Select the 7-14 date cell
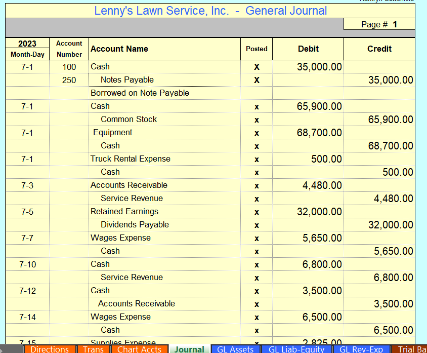427x353 pixels. coord(26,317)
